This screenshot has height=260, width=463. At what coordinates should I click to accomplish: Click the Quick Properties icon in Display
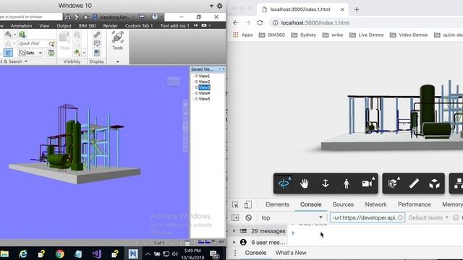coord(97,43)
